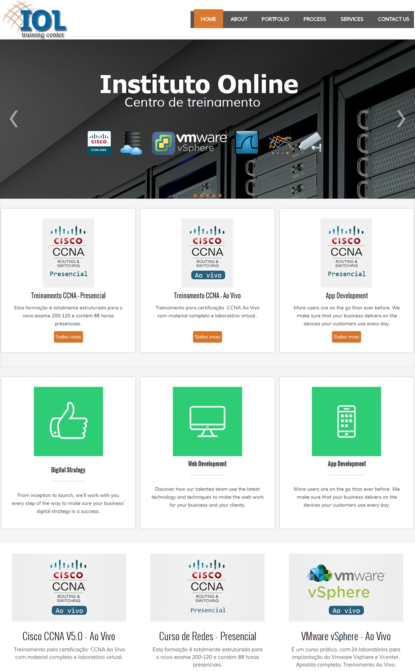
Task: Click the IOL training center logo
Action: 34,20
